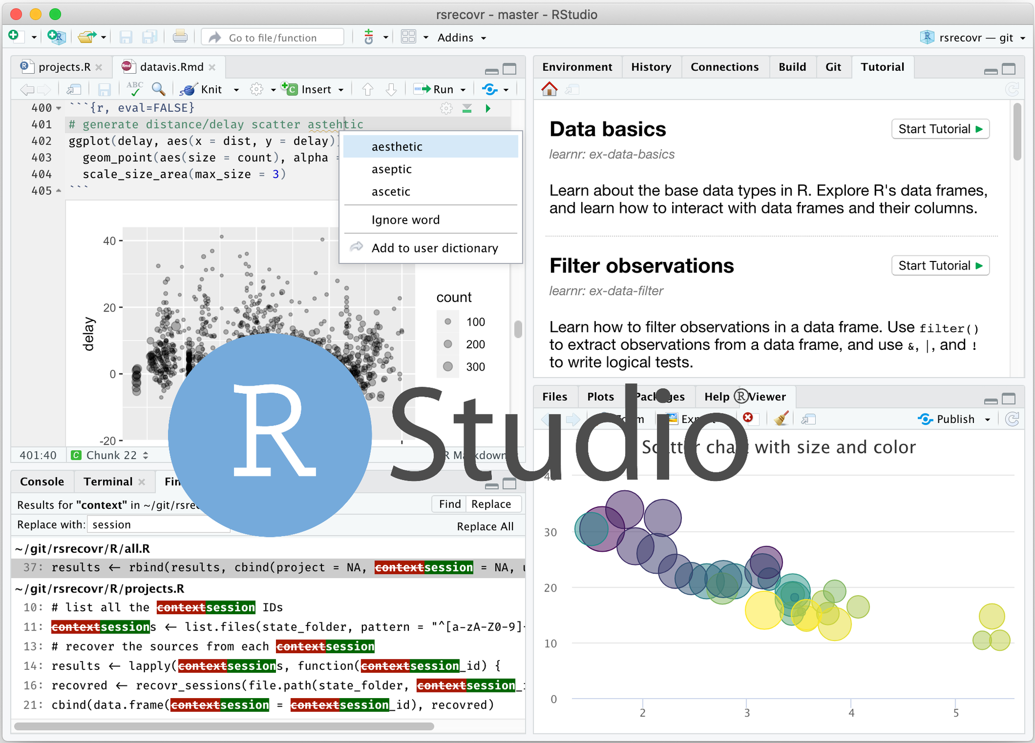Image resolution: width=1035 pixels, height=743 pixels.
Task: Click the editor settings gear icon
Action: (x=257, y=89)
